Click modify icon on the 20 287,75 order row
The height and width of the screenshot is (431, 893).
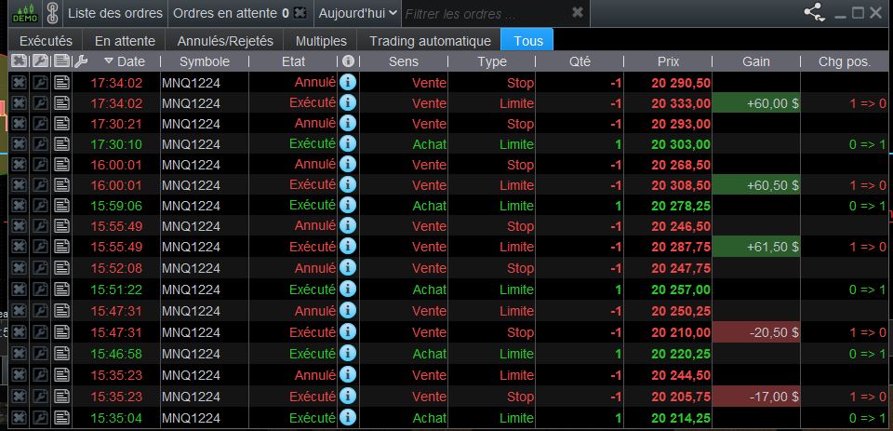point(40,247)
